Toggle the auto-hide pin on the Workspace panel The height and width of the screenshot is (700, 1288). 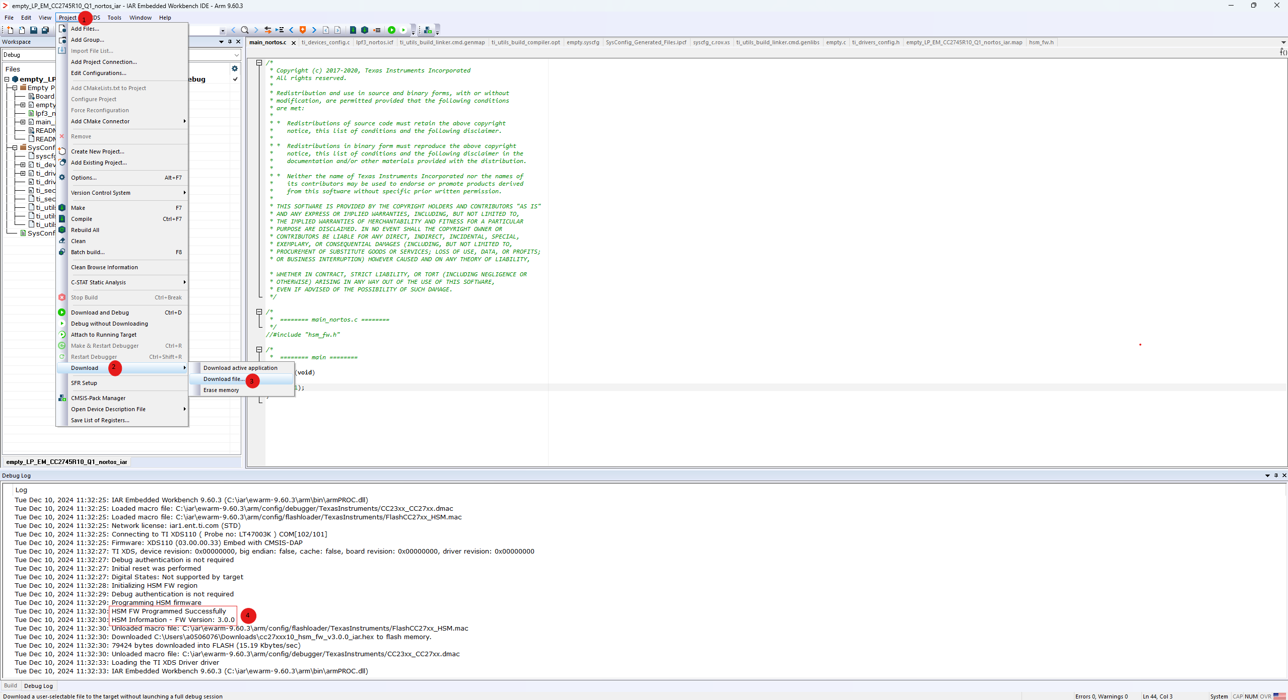point(230,42)
